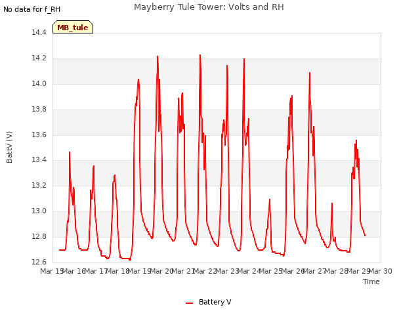This screenshot has height=315, width=420.
Task: Click the 13.0 y-axis tick label
Action: pos(39,211)
